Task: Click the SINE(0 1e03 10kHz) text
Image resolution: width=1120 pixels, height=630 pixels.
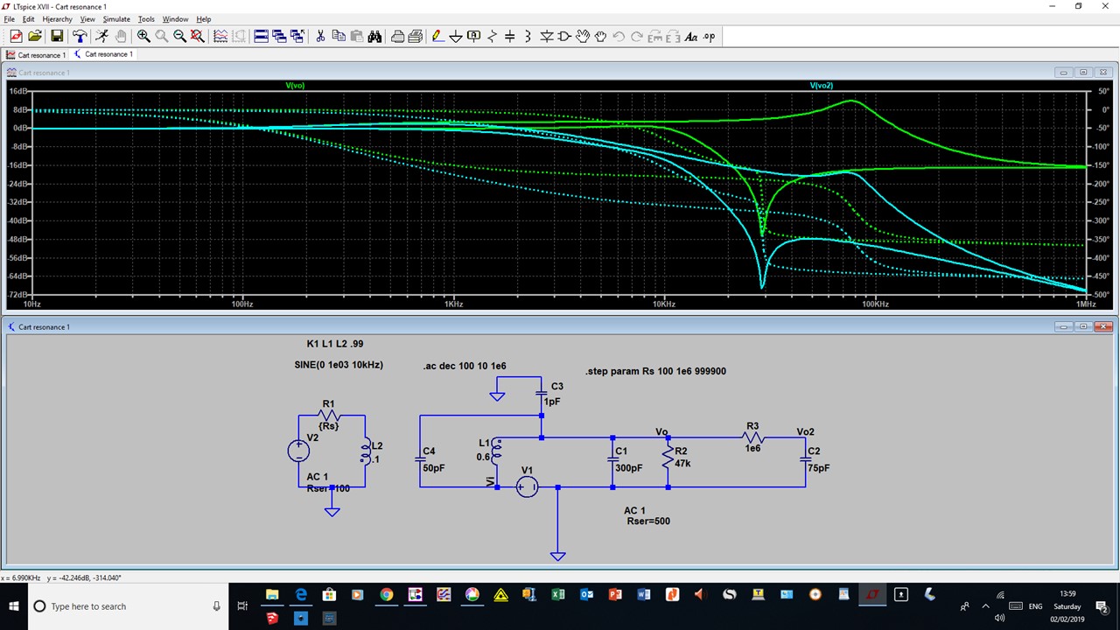Action: (x=339, y=364)
